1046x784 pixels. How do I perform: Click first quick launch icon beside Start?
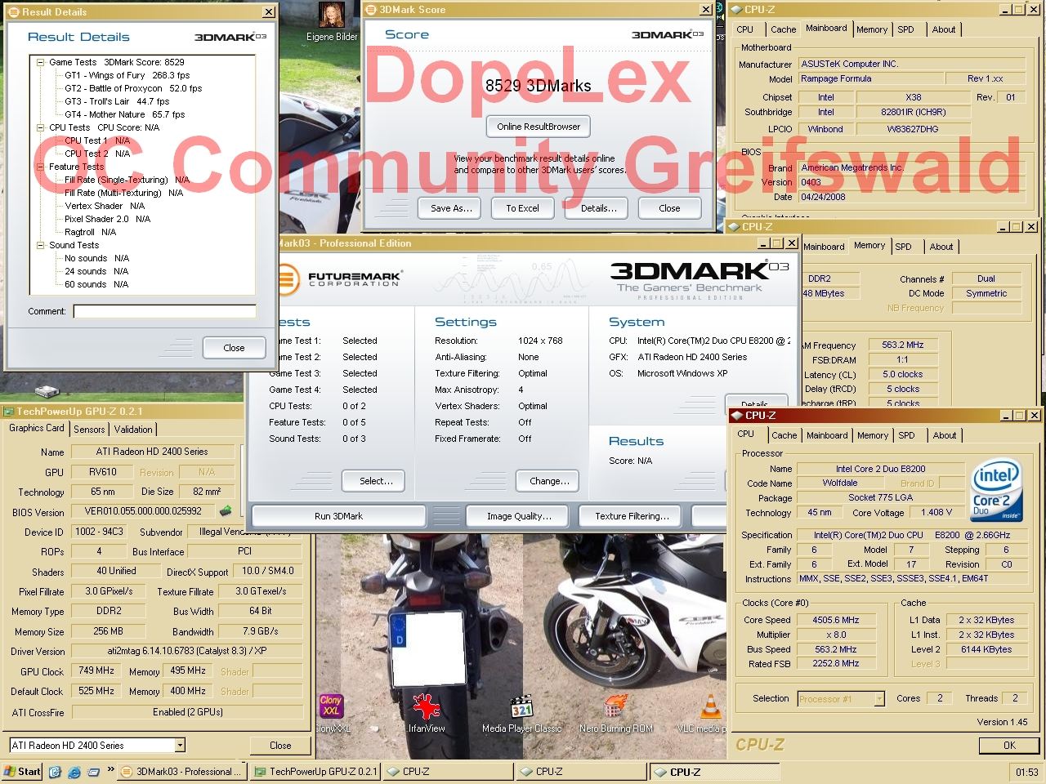[55, 771]
